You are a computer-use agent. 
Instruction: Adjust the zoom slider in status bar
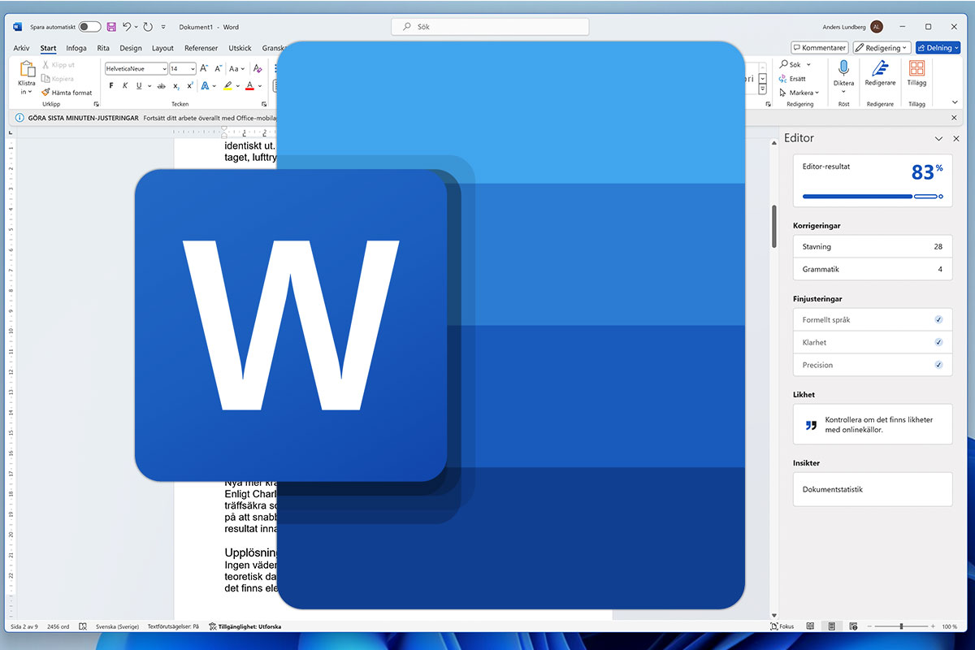[901, 626]
